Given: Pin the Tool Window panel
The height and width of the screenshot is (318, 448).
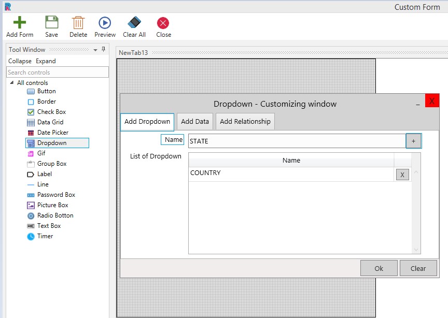Looking at the screenshot, I should (103, 50).
